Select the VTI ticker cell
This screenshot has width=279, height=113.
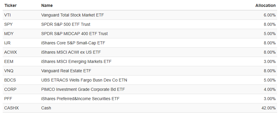click(8, 15)
